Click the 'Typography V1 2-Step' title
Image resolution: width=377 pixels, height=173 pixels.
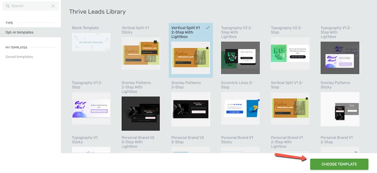point(87,85)
